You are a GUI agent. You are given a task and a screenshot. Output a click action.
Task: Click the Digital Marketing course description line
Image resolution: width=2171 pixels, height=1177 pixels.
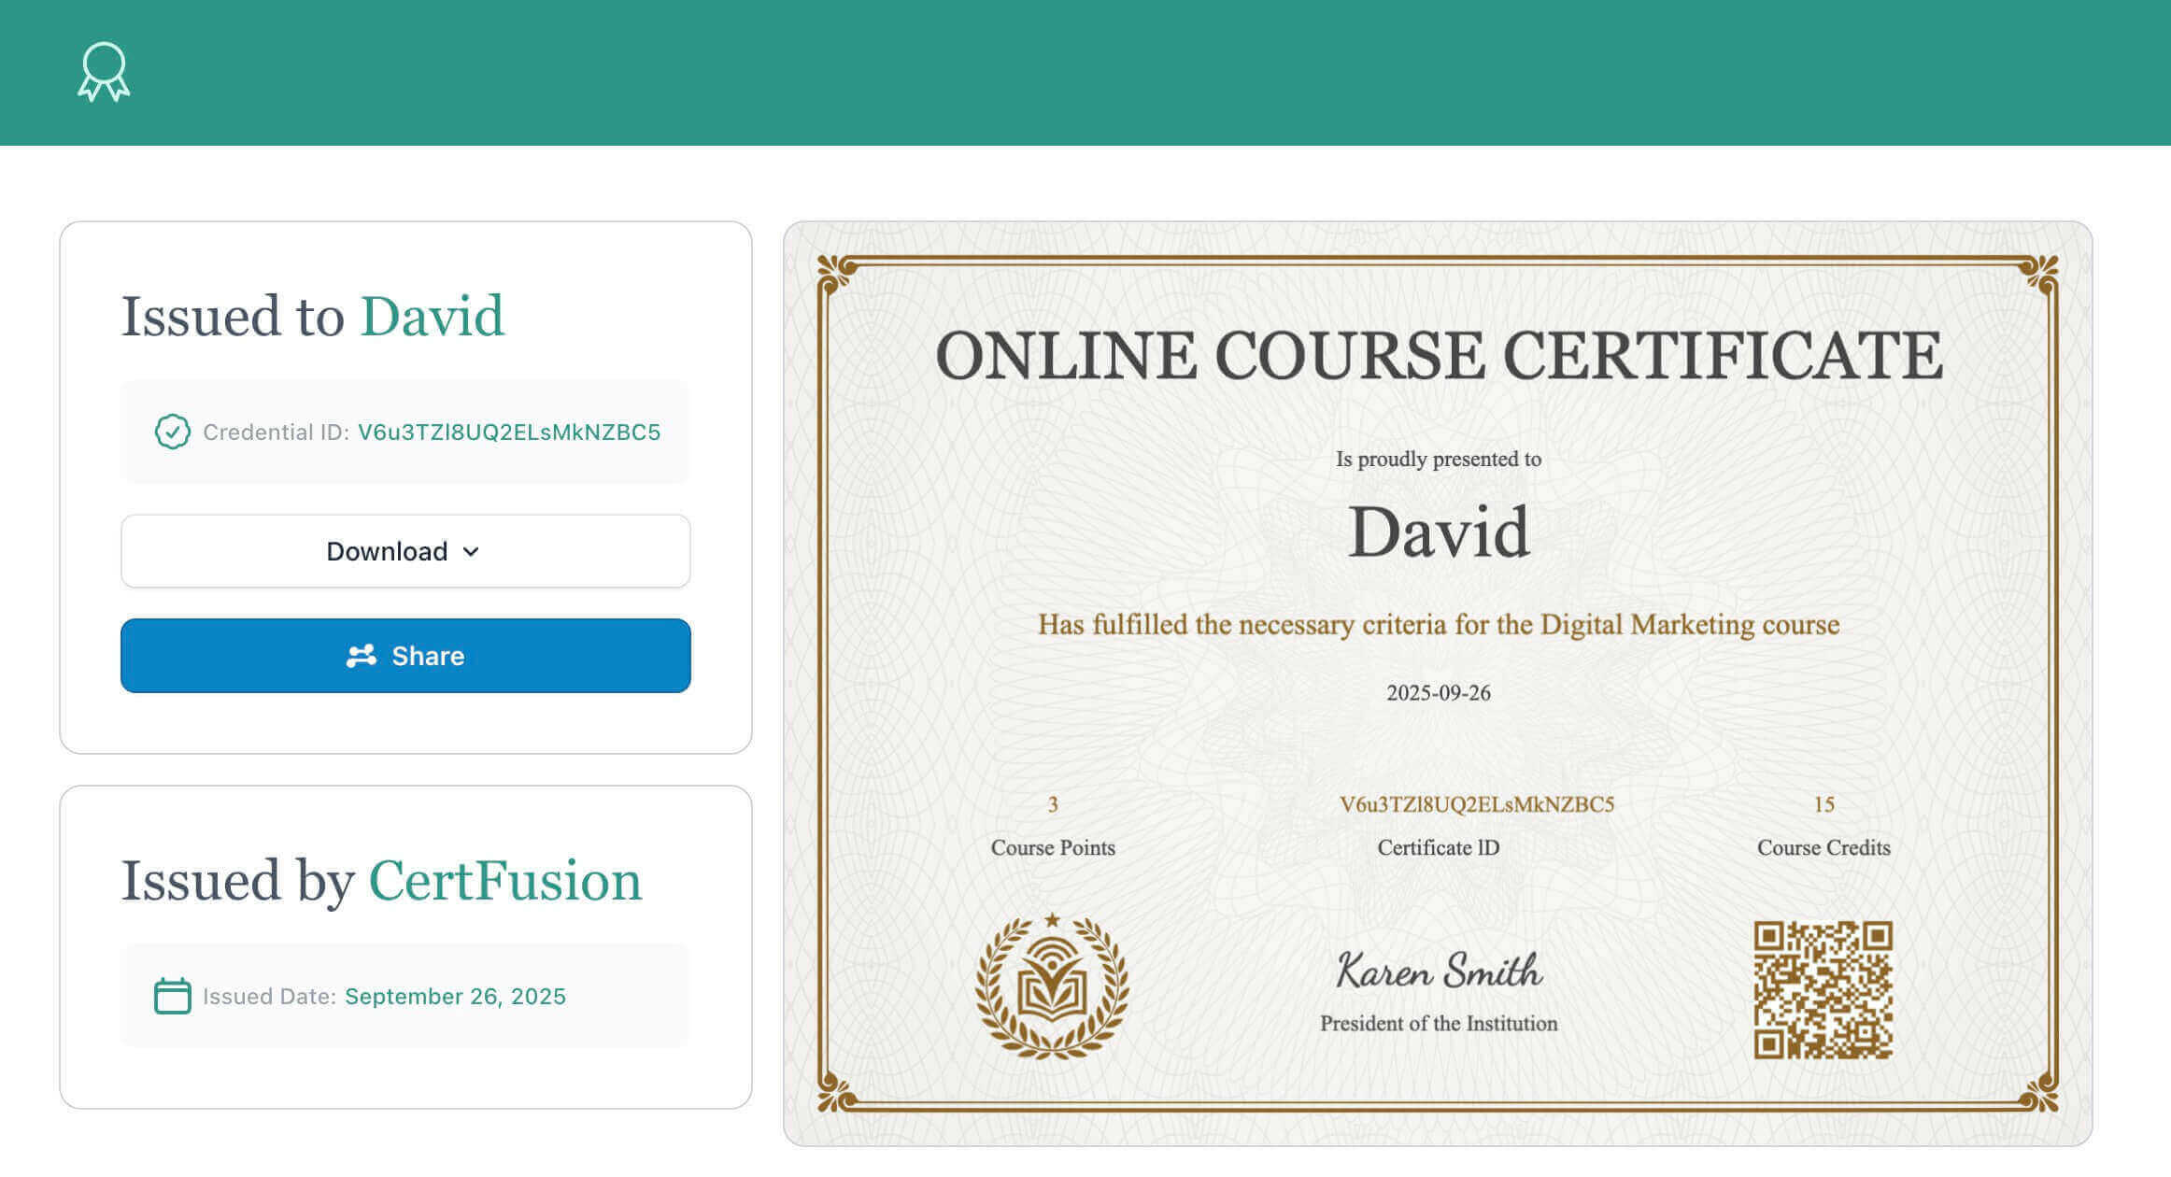(x=1439, y=624)
